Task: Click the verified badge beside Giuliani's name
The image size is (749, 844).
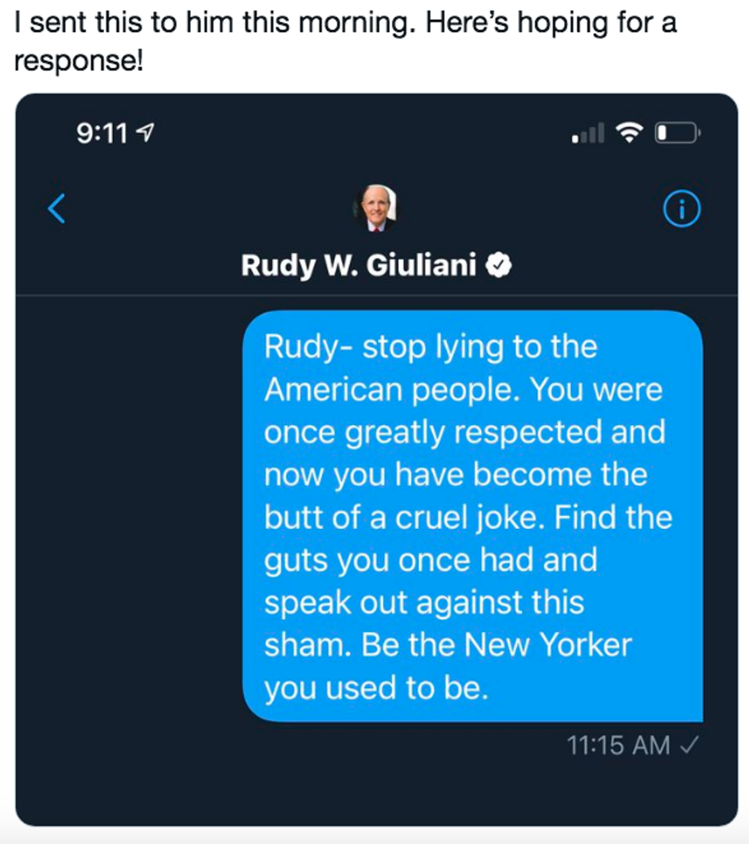Action: click(x=501, y=265)
